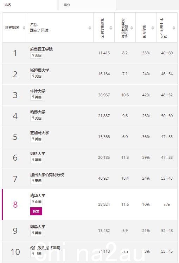Sort by international students arrows
Screen dimensions: 179x263
153,28
